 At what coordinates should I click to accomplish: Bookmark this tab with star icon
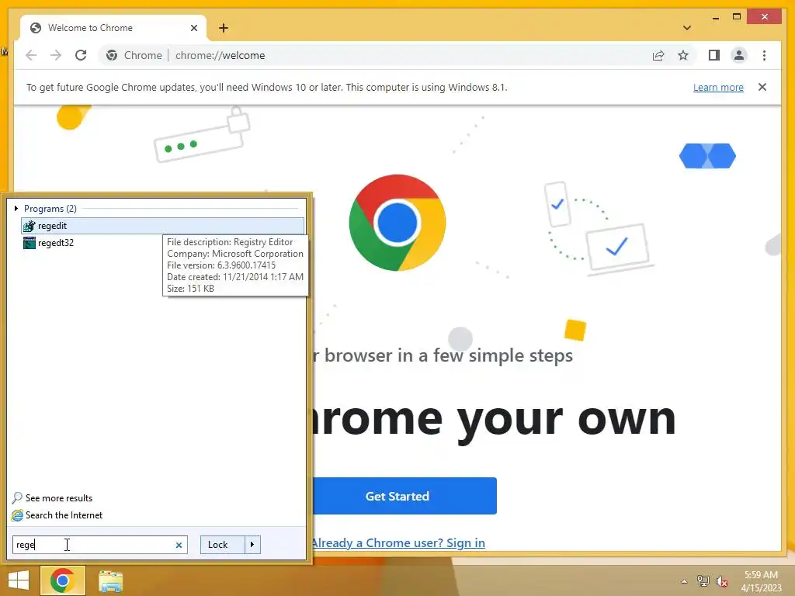coord(683,55)
